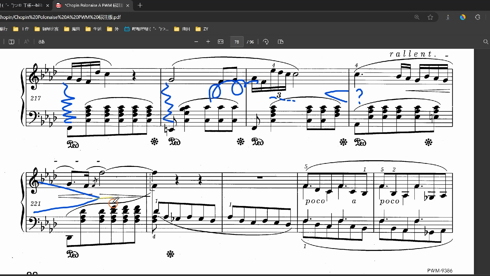Image resolution: width=490 pixels, height=276 pixels.
Task: Open the 曲目 bookmarks folder
Action: pos(182,29)
